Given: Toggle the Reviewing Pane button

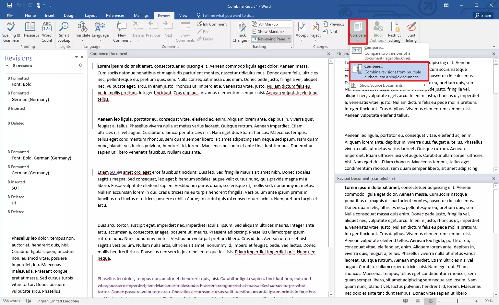Looking at the screenshot, I should 269,39.
